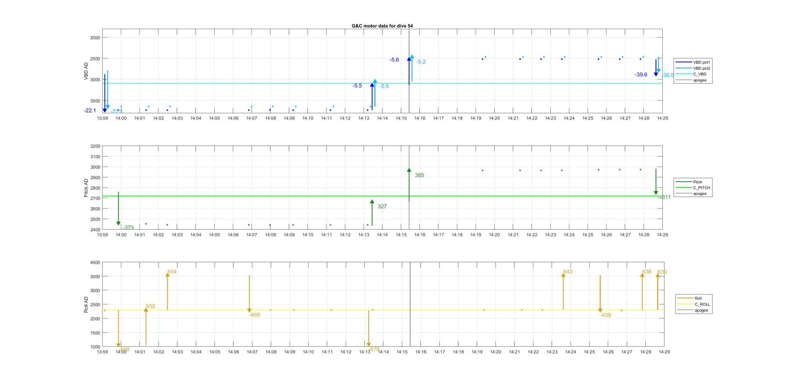Click the "4000" tick on Roll axis

(96, 263)
